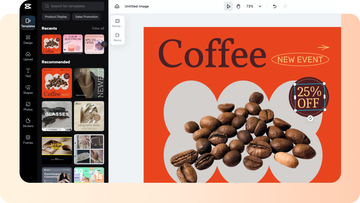
Task: Activate the hand pan tool
Action: (238, 6)
